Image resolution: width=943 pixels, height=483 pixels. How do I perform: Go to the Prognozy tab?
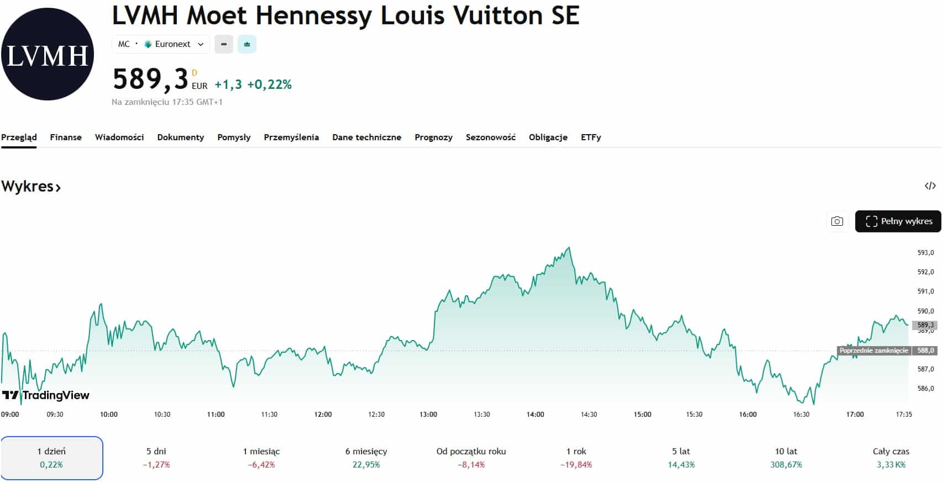[x=433, y=137]
